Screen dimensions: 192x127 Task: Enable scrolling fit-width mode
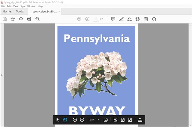point(115,120)
